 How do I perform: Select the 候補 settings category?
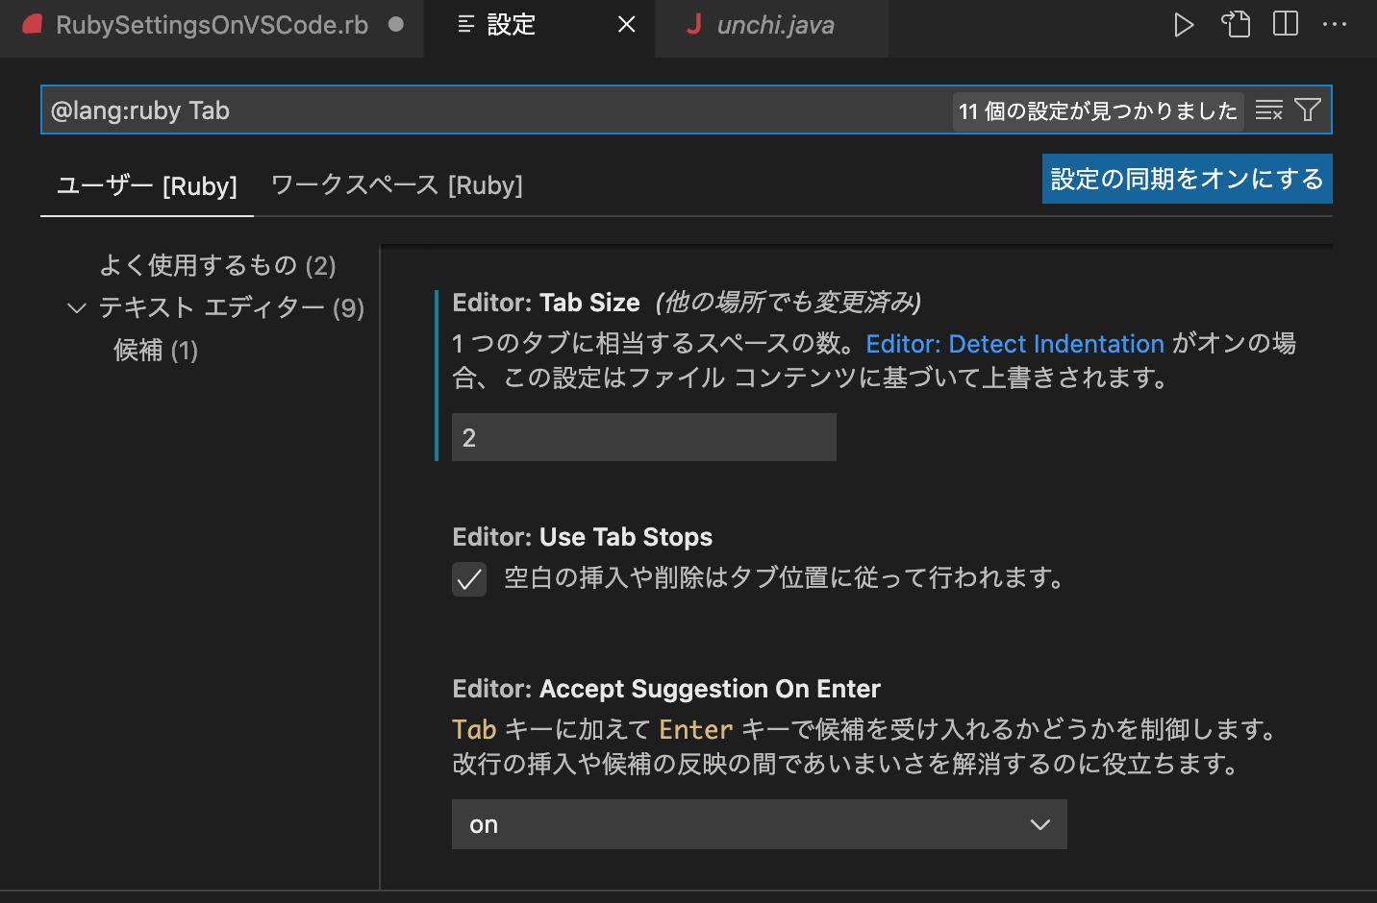(x=155, y=350)
